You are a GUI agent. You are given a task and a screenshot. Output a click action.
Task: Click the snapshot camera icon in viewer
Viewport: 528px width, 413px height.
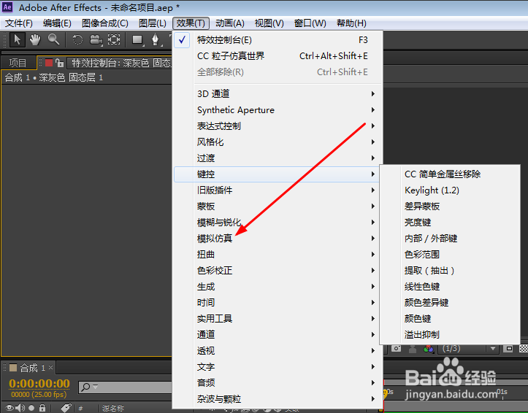[x=397, y=349]
